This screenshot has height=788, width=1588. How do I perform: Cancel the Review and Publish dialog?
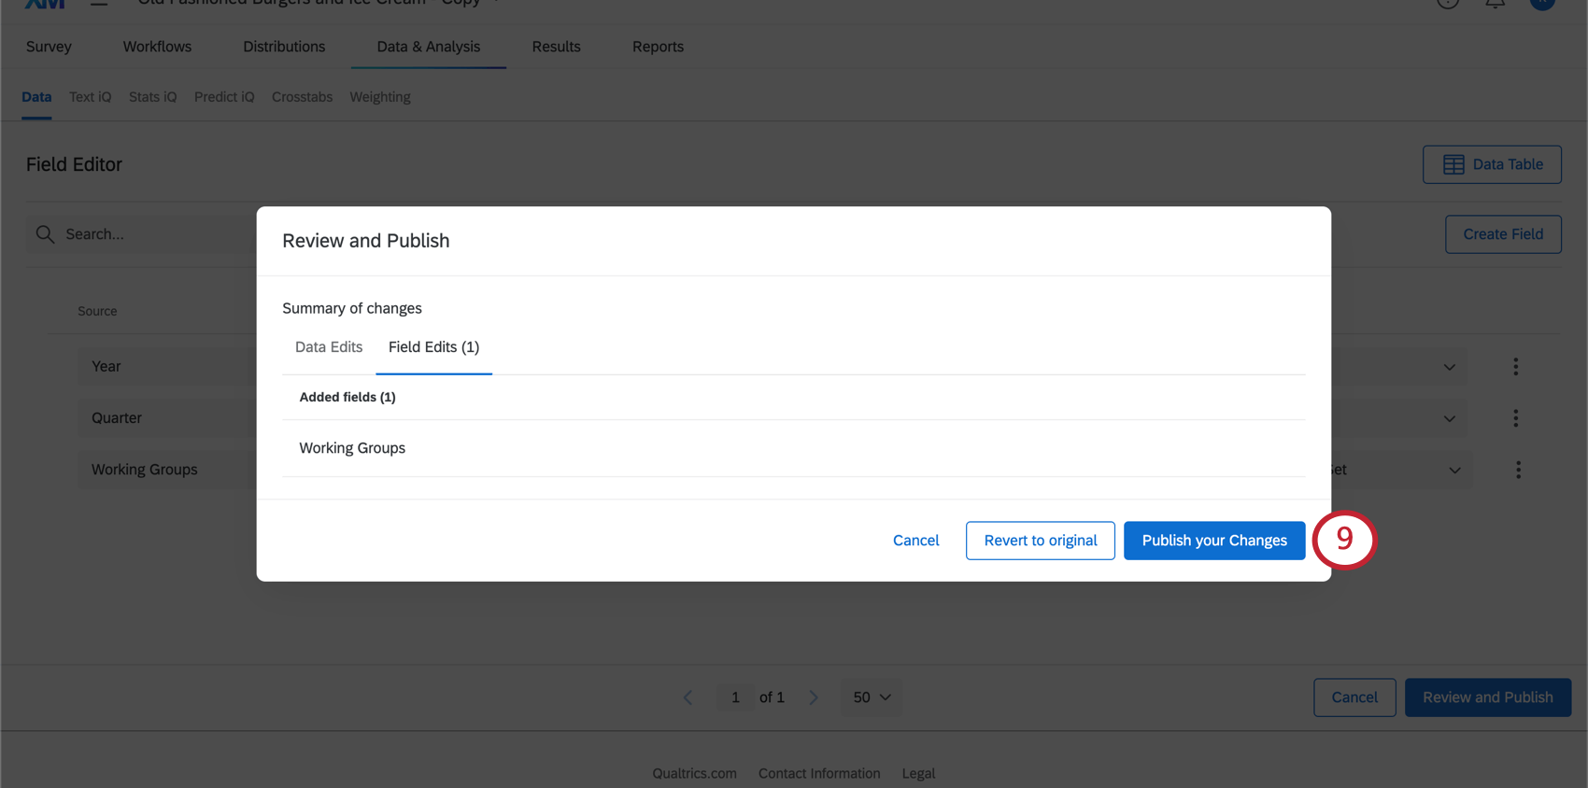[915, 541]
